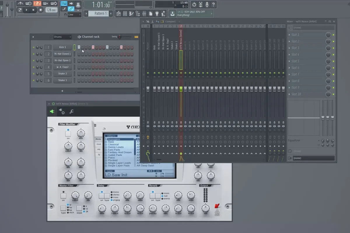Select the Dance Leads category in Nexus
Screen dimensions: 350x233
[116, 147]
